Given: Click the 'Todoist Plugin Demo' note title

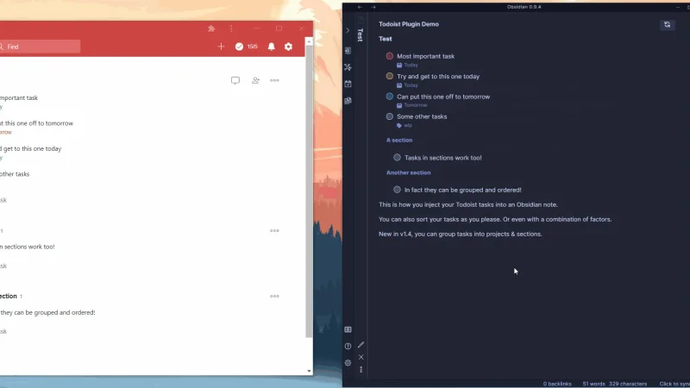Looking at the screenshot, I should point(409,24).
